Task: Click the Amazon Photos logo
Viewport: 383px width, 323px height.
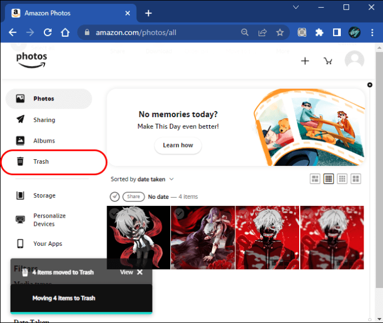Action: click(x=31, y=60)
